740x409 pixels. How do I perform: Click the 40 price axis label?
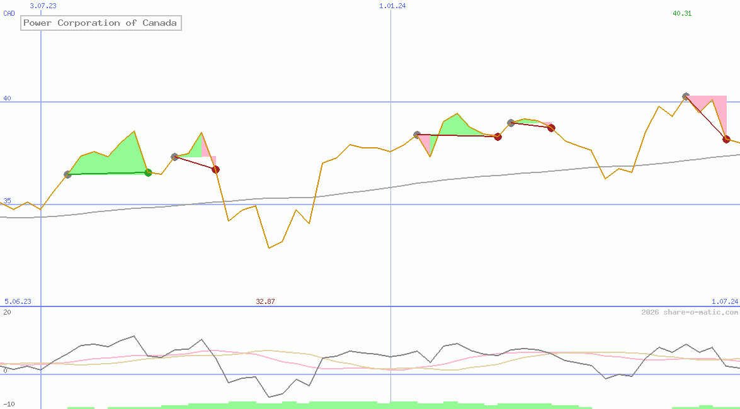(x=7, y=98)
